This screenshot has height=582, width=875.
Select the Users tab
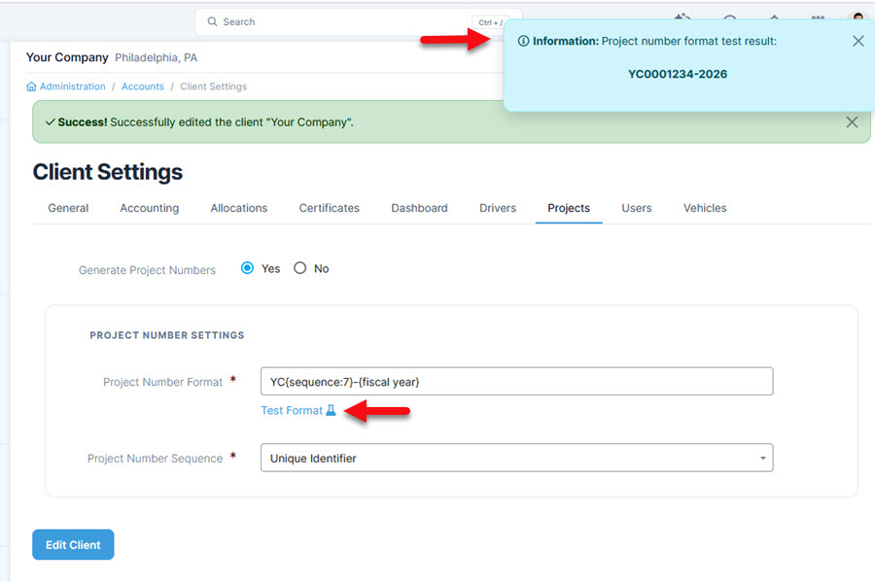click(x=636, y=208)
